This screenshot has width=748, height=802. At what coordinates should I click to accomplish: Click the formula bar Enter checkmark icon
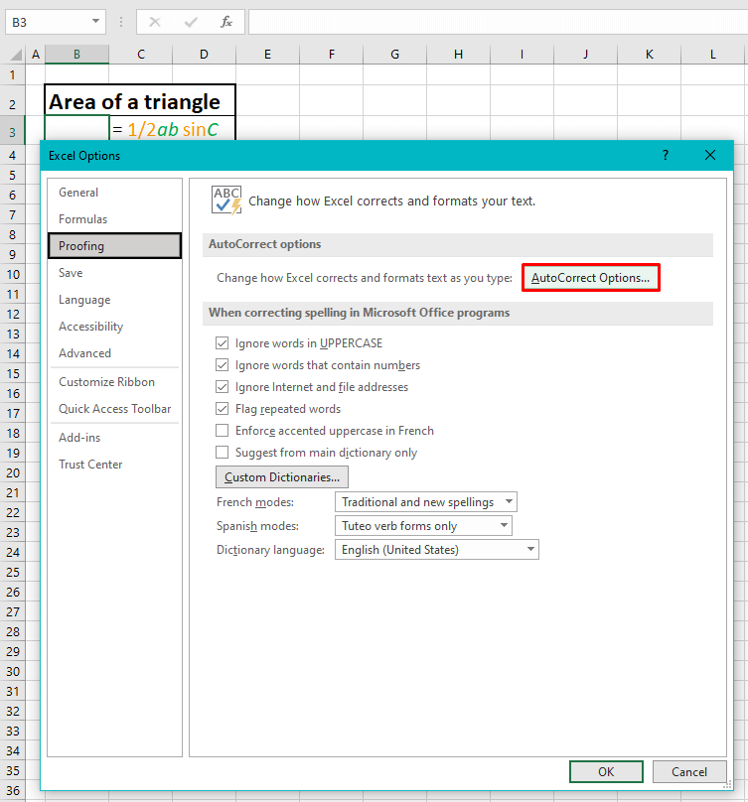[x=191, y=22]
